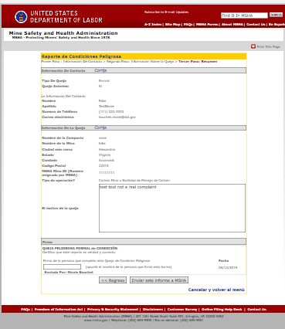
Task: Click the date value under Fecha
Action: pyautogui.click(x=228, y=268)
